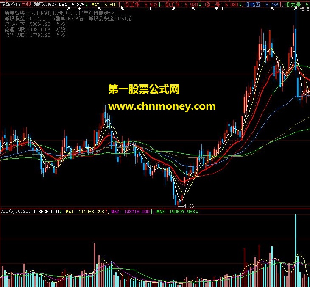Click the MA4 value 5.825
Screen dimensions: 310x287
click(78, 5)
